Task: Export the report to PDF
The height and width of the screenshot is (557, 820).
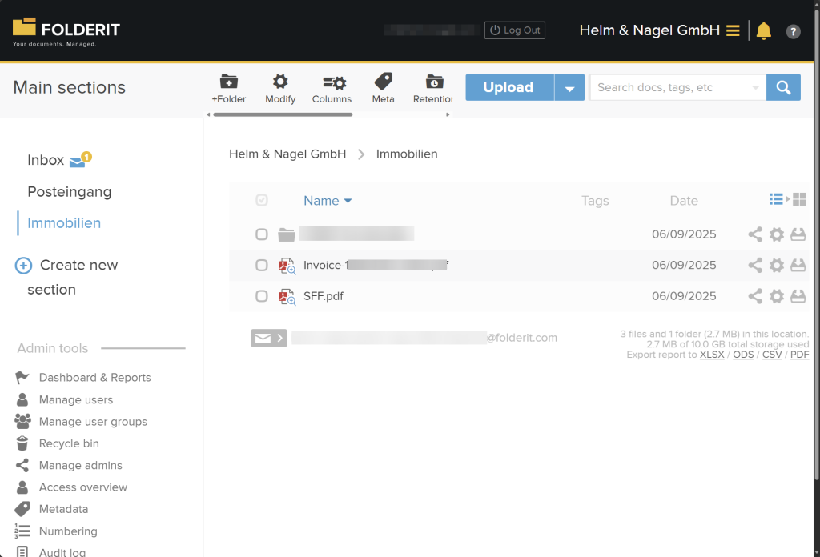Action: point(798,355)
